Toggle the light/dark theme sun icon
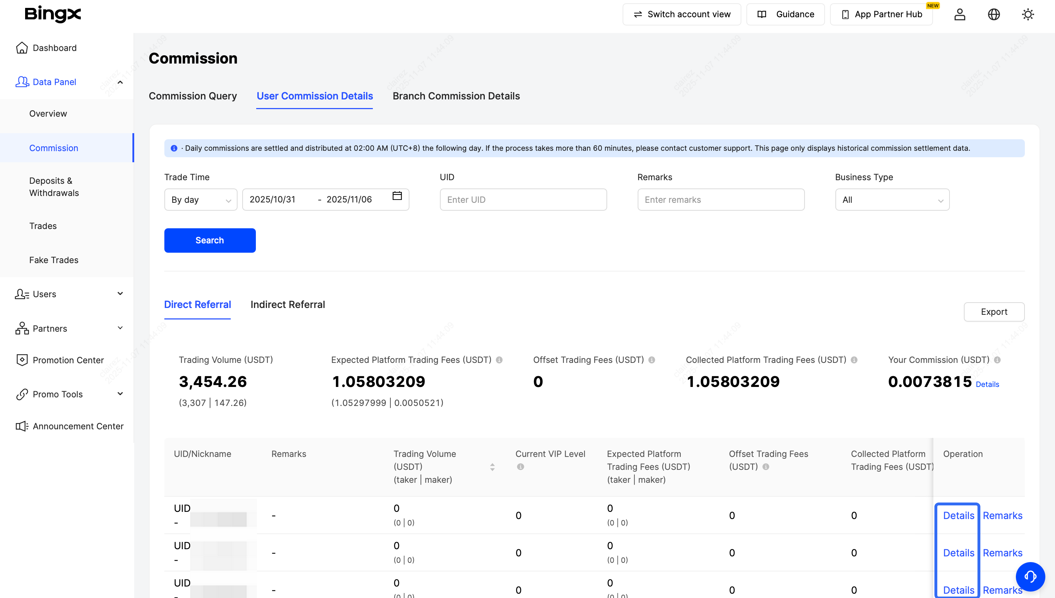The height and width of the screenshot is (598, 1055). pyautogui.click(x=1027, y=14)
